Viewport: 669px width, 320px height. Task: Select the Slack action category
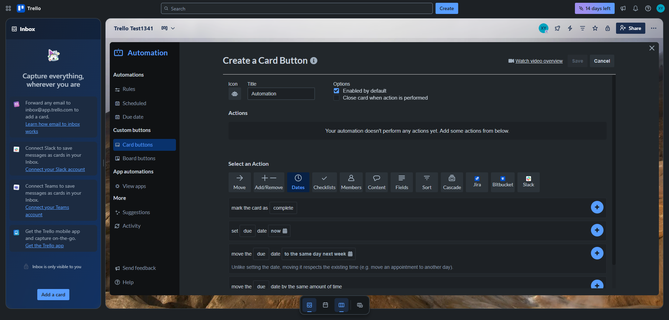click(529, 182)
